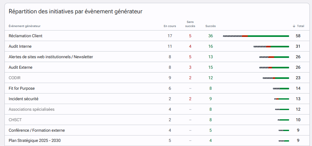
Task: Click the stacked bar for CHSCT
Action: (283, 120)
